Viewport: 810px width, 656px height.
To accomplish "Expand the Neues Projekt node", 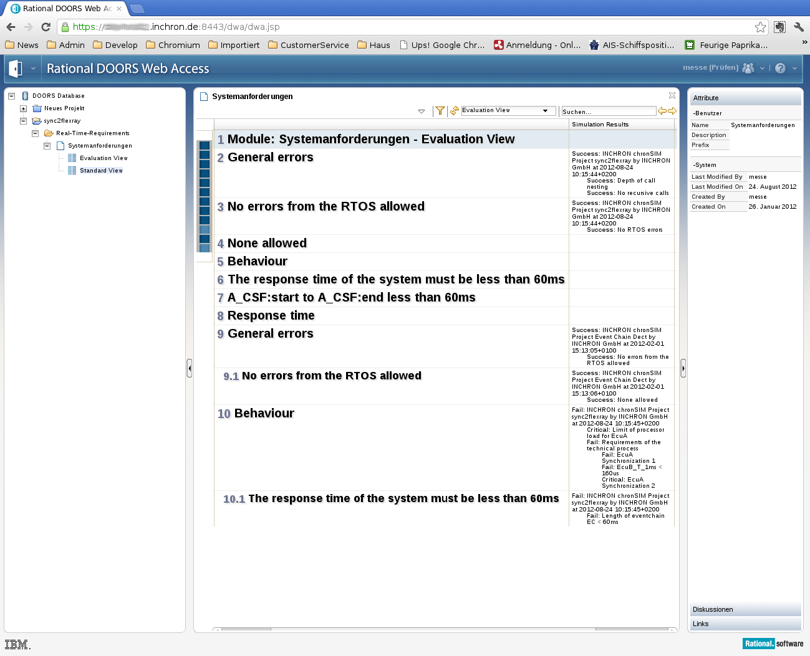I will [23, 108].
